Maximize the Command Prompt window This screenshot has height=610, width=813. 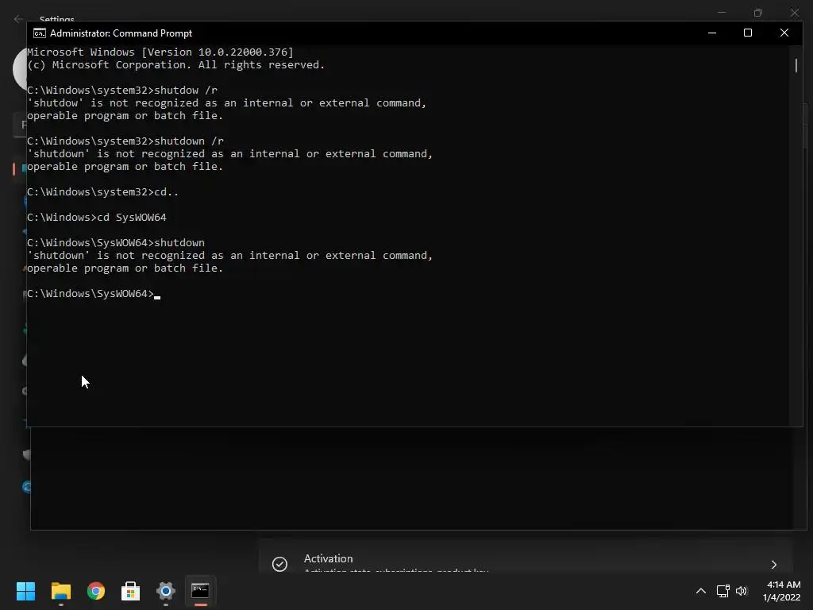[748, 33]
